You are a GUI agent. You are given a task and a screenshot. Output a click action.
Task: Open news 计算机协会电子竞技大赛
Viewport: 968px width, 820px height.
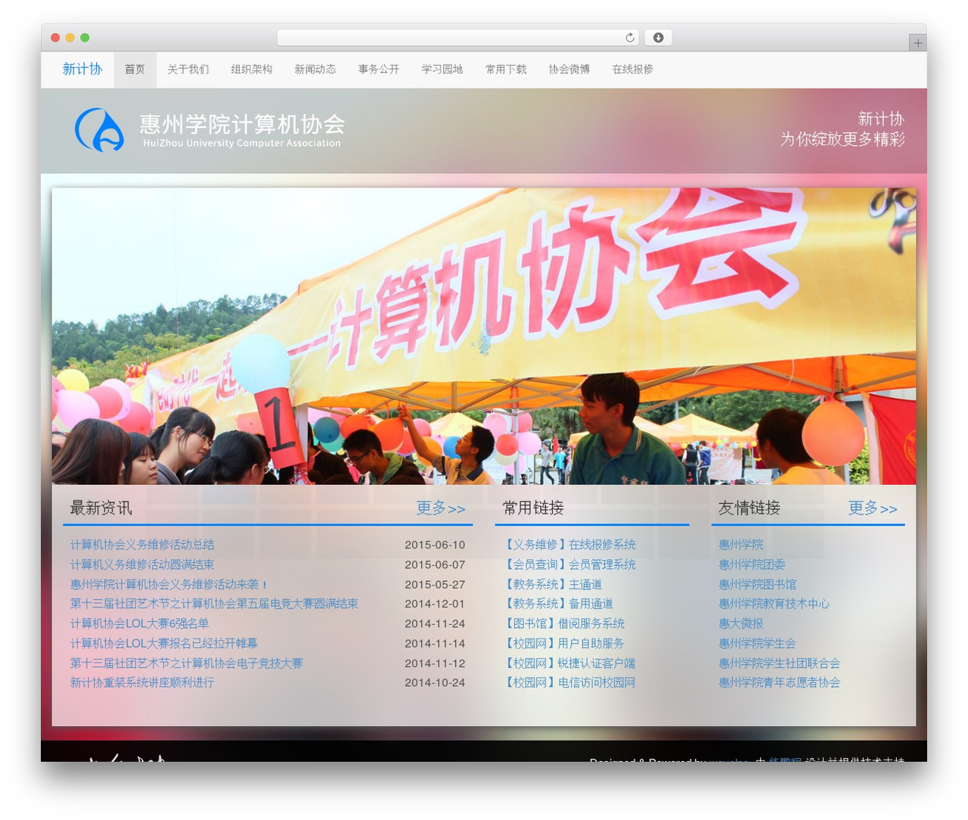tap(186, 663)
